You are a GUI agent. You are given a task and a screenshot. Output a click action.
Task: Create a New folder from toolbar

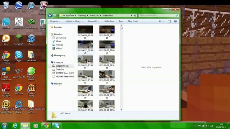(x=133, y=21)
